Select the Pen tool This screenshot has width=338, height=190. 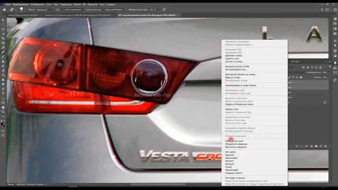click(3, 89)
